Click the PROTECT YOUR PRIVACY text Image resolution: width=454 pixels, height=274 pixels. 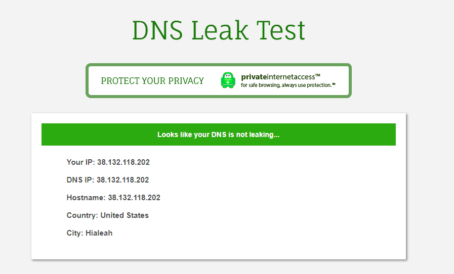[x=152, y=81]
